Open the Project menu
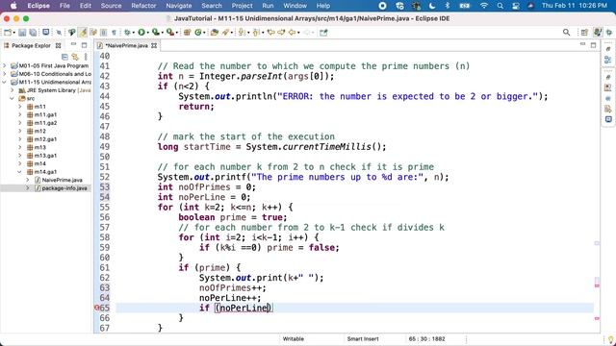Viewport: 616px width, 346px height. click(242, 6)
